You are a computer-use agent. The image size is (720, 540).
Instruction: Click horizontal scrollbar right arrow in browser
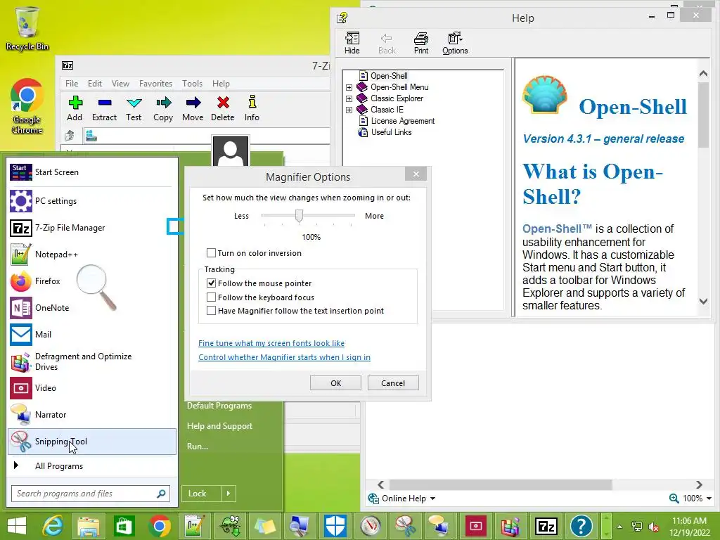coord(699,485)
